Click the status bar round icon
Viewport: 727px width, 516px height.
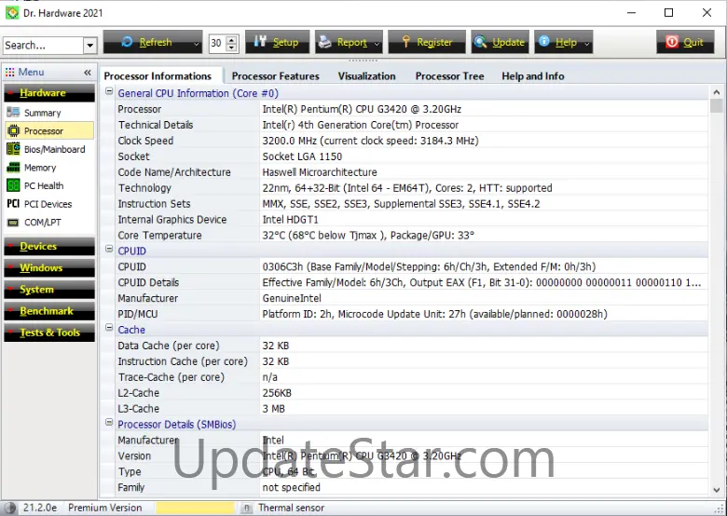click(9, 508)
